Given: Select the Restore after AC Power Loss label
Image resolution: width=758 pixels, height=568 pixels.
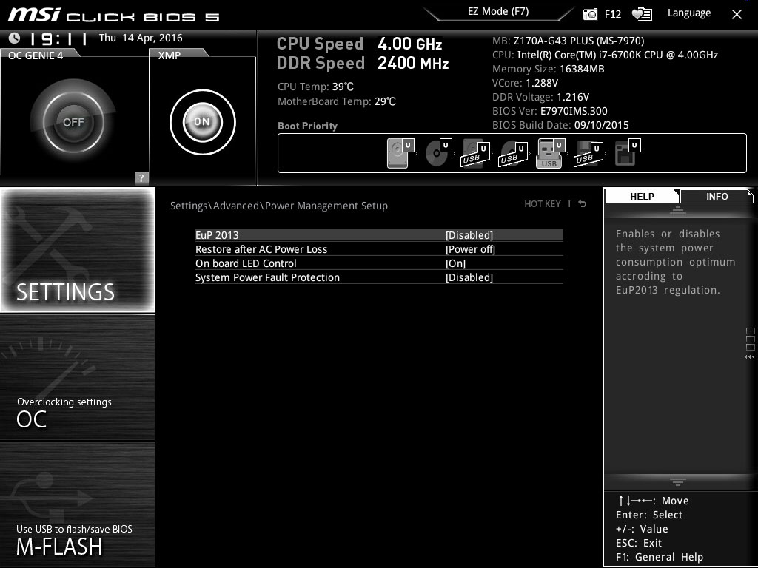Looking at the screenshot, I should point(261,249).
